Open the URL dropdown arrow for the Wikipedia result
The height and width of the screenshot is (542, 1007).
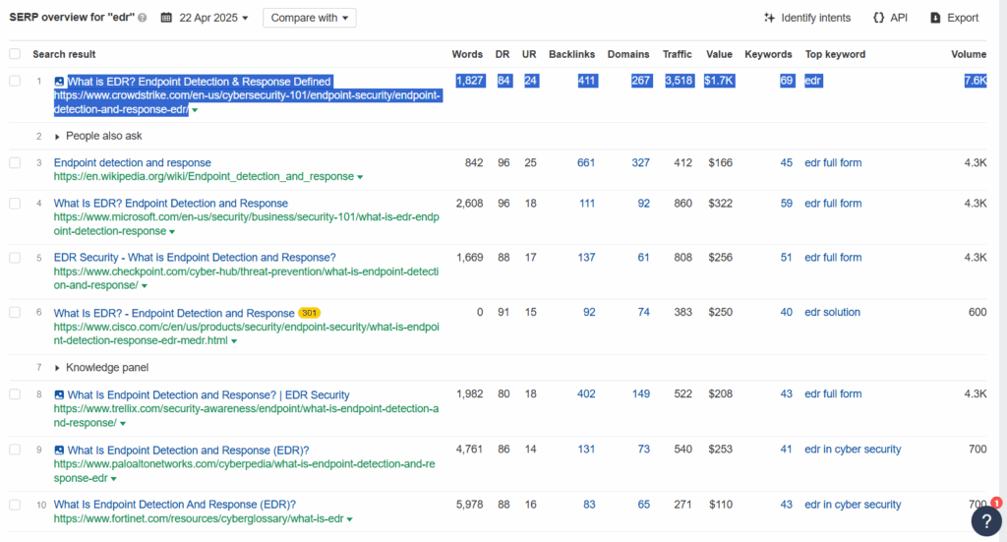point(360,177)
